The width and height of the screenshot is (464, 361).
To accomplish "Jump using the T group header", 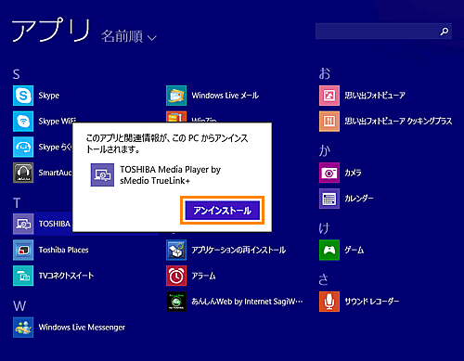I will pyautogui.click(x=17, y=203).
